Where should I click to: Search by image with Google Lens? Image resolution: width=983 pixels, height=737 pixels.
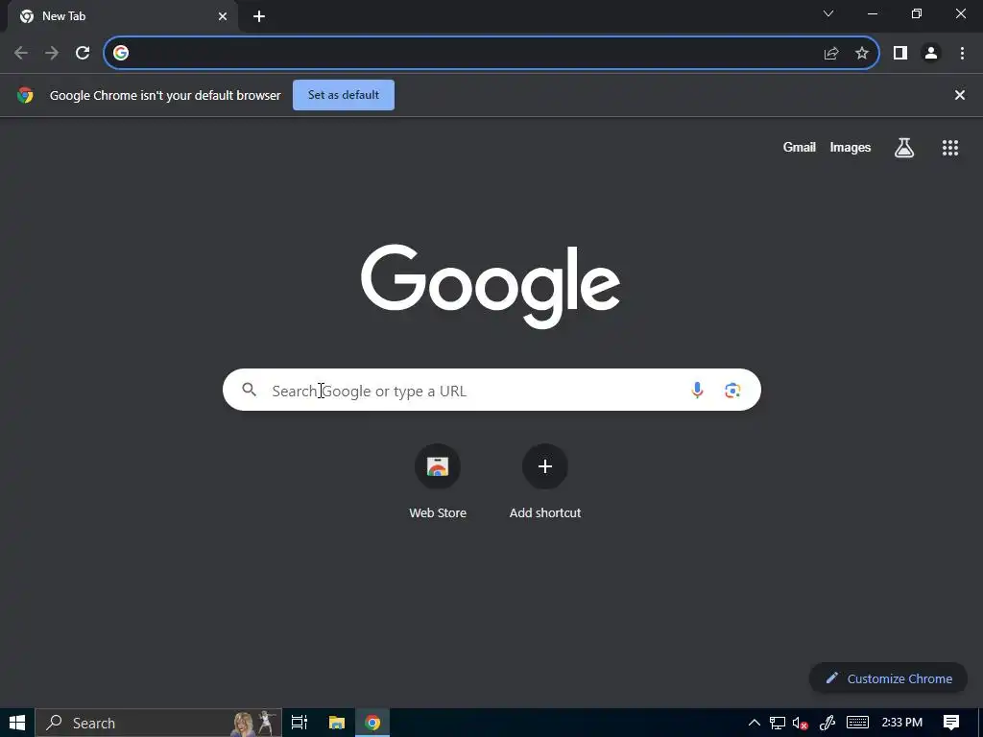coord(732,391)
